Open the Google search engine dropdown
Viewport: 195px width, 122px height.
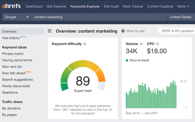click(17, 17)
